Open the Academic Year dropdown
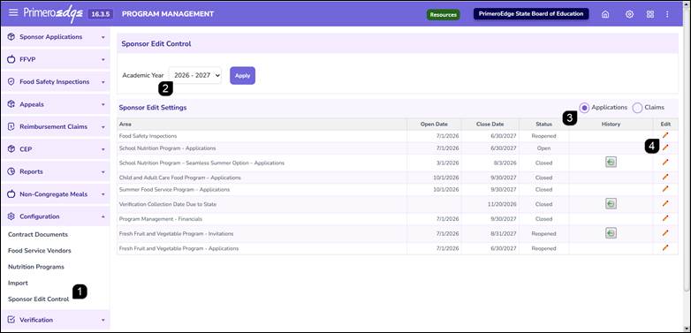This screenshot has height=333, width=691. click(x=195, y=75)
